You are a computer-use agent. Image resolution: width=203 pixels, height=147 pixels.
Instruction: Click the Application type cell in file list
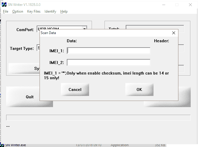pyautogui.click(x=120, y=145)
